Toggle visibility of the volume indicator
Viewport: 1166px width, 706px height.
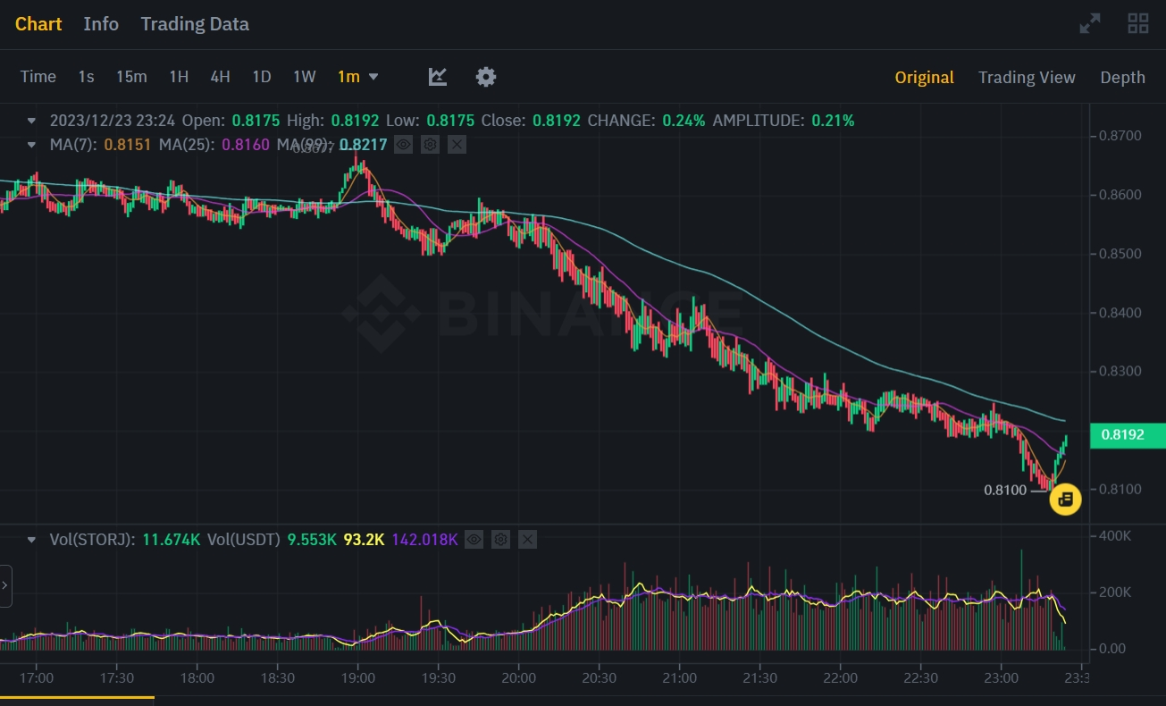click(x=473, y=539)
